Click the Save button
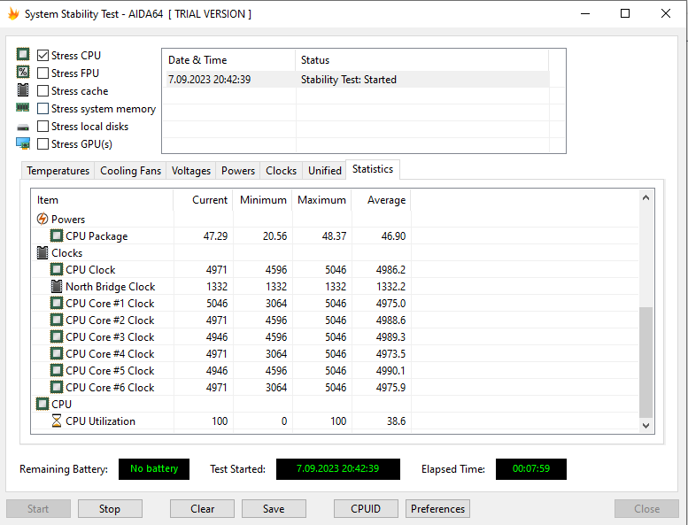This screenshot has width=688, height=525. 274,509
